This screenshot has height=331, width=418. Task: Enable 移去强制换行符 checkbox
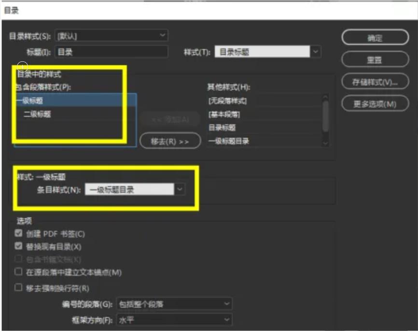point(19,288)
